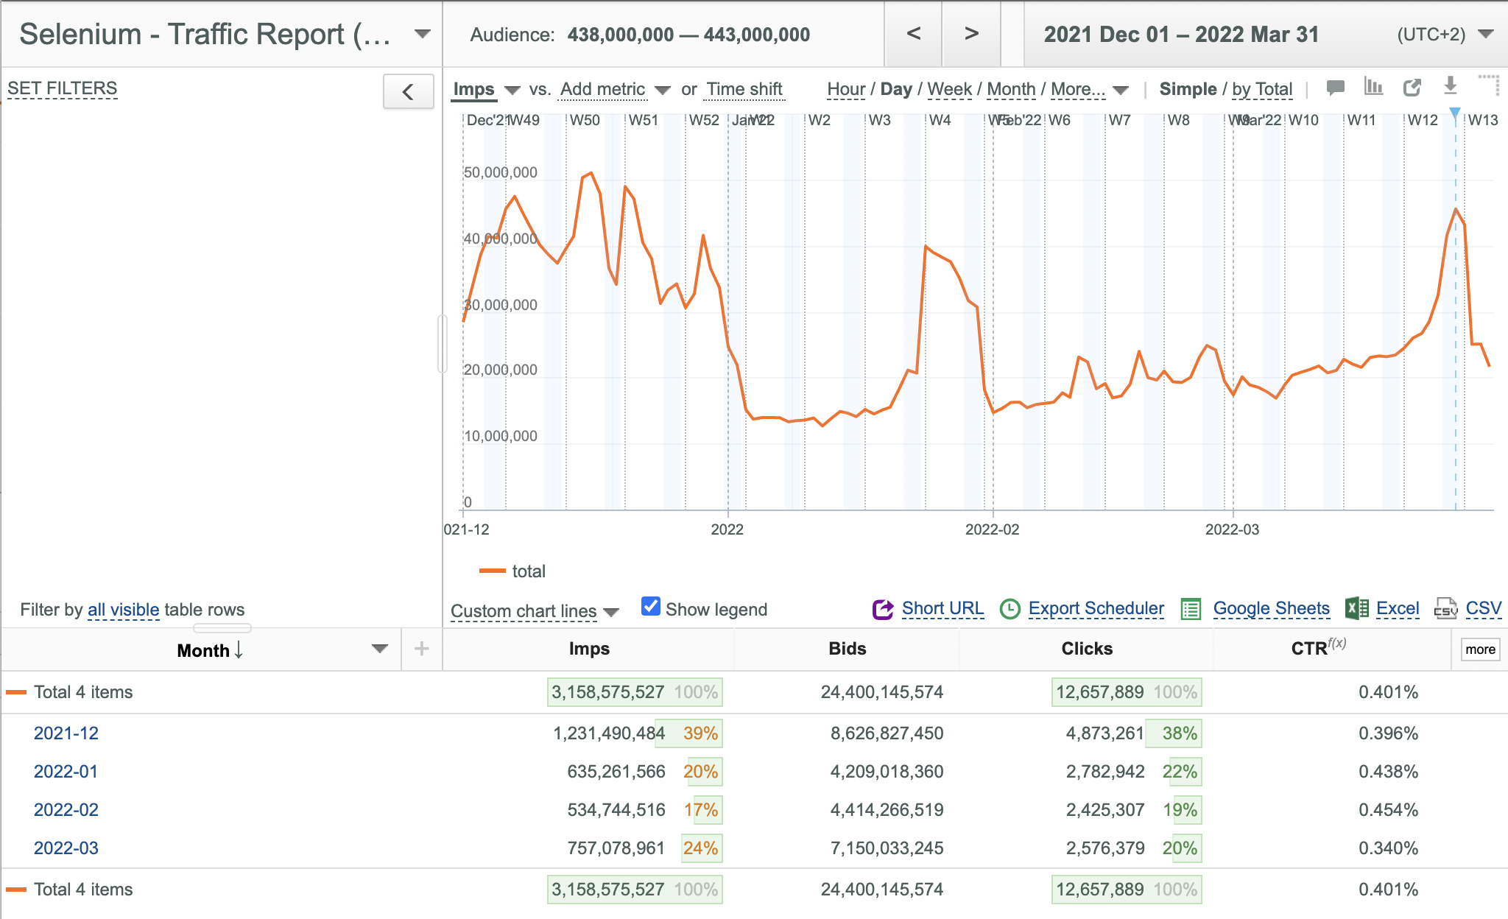This screenshot has height=919, width=1508.
Task: Go to previous date range
Action: 913,34
